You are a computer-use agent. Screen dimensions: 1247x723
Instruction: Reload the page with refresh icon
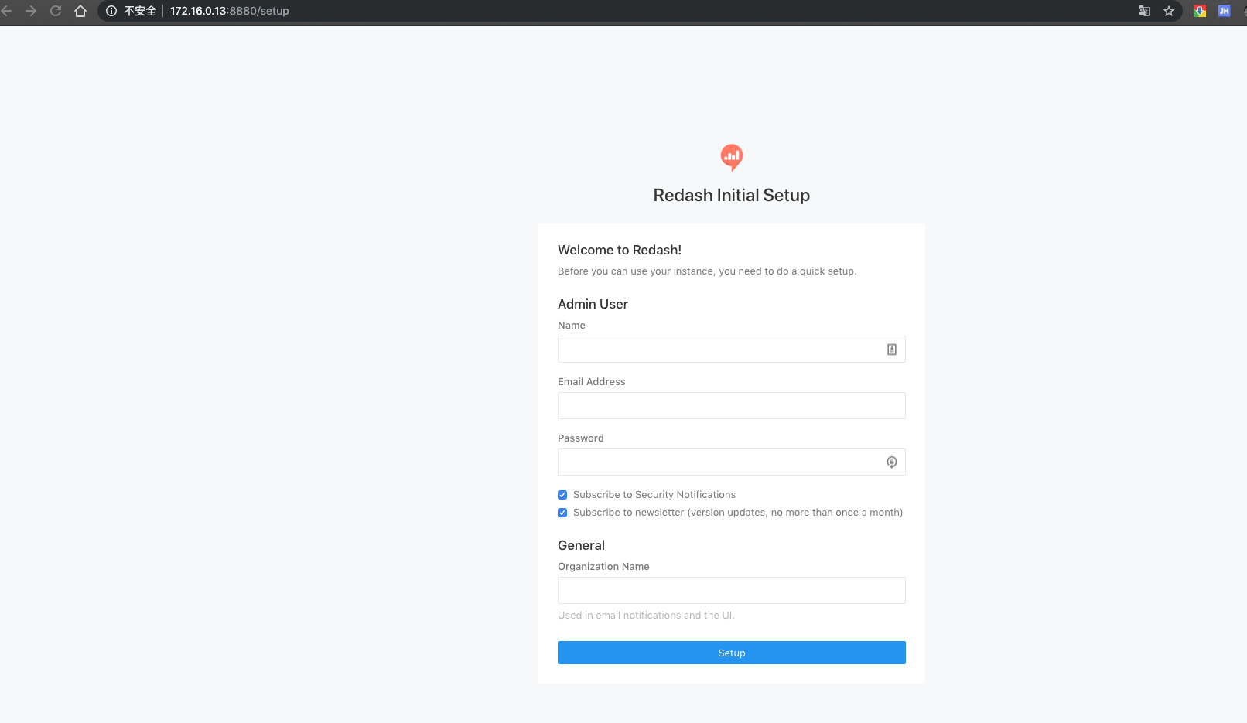tap(56, 11)
